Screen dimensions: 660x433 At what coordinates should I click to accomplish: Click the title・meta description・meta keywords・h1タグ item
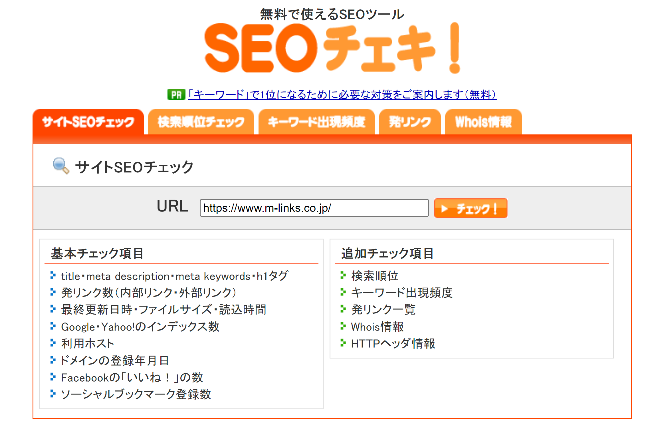tap(174, 276)
